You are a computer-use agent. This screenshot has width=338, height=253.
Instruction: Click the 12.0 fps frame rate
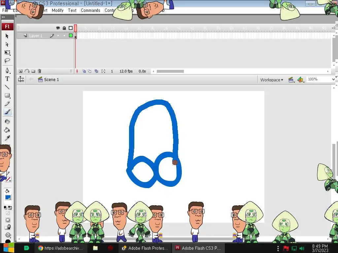(x=126, y=71)
